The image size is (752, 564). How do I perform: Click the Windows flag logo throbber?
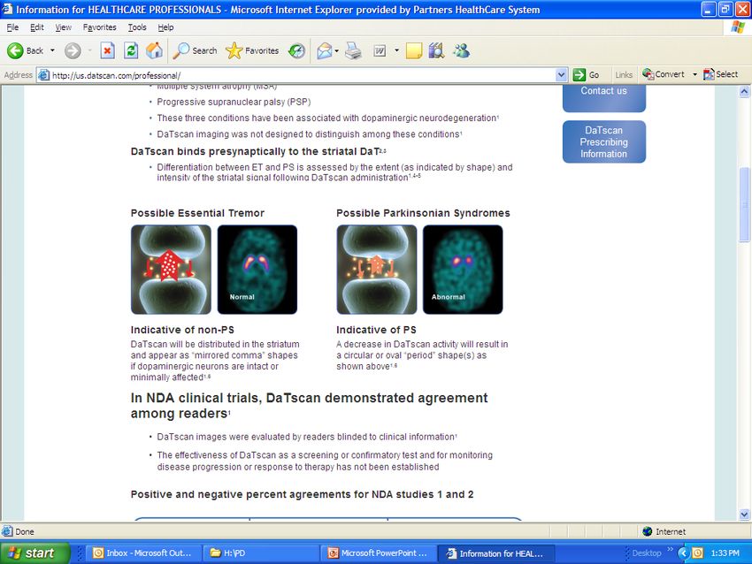738,27
